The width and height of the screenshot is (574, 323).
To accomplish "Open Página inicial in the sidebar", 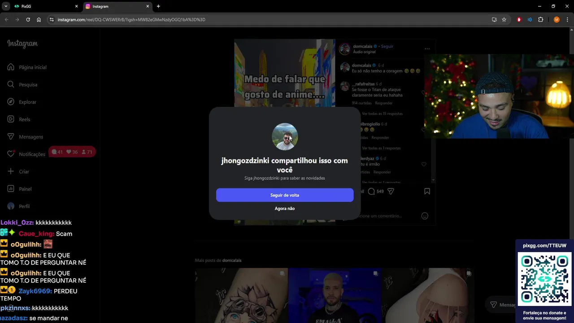I will tap(27, 67).
